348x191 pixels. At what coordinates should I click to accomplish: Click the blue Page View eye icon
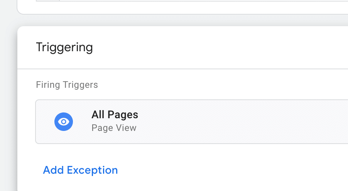[64, 122]
